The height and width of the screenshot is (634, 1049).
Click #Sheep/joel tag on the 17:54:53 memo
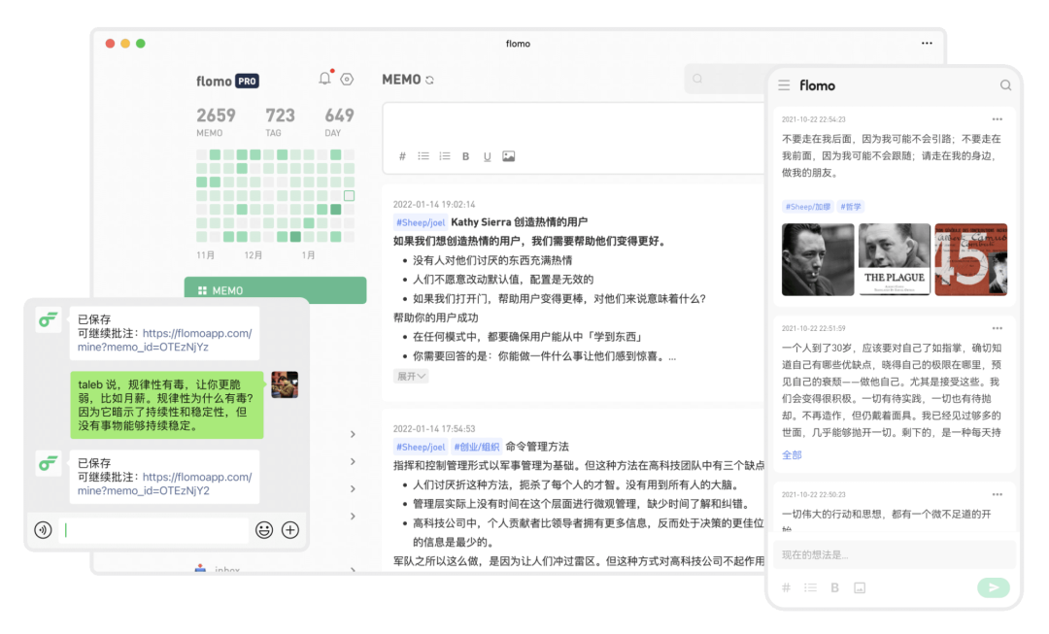tap(421, 447)
